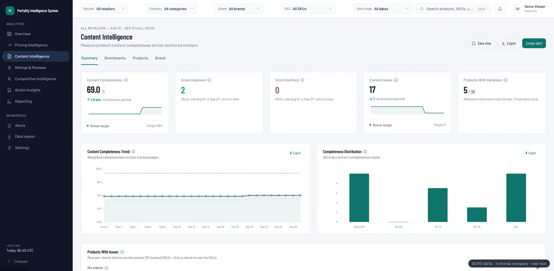Viewport: 554px width, 271px height.
Task: Click the info icon beside Products With Issues
Action: tap(122, 252)
